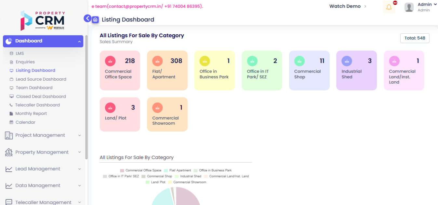Viewport: 438px width, 205px height.
Task: Toggle Flat/ Apartment legend in chart
Action: coord(177,170)
